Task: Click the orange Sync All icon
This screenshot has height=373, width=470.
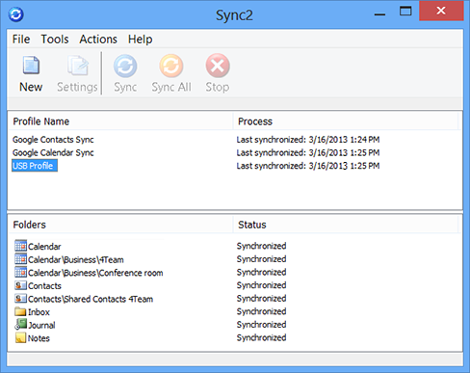Action: tap(171, 66)
